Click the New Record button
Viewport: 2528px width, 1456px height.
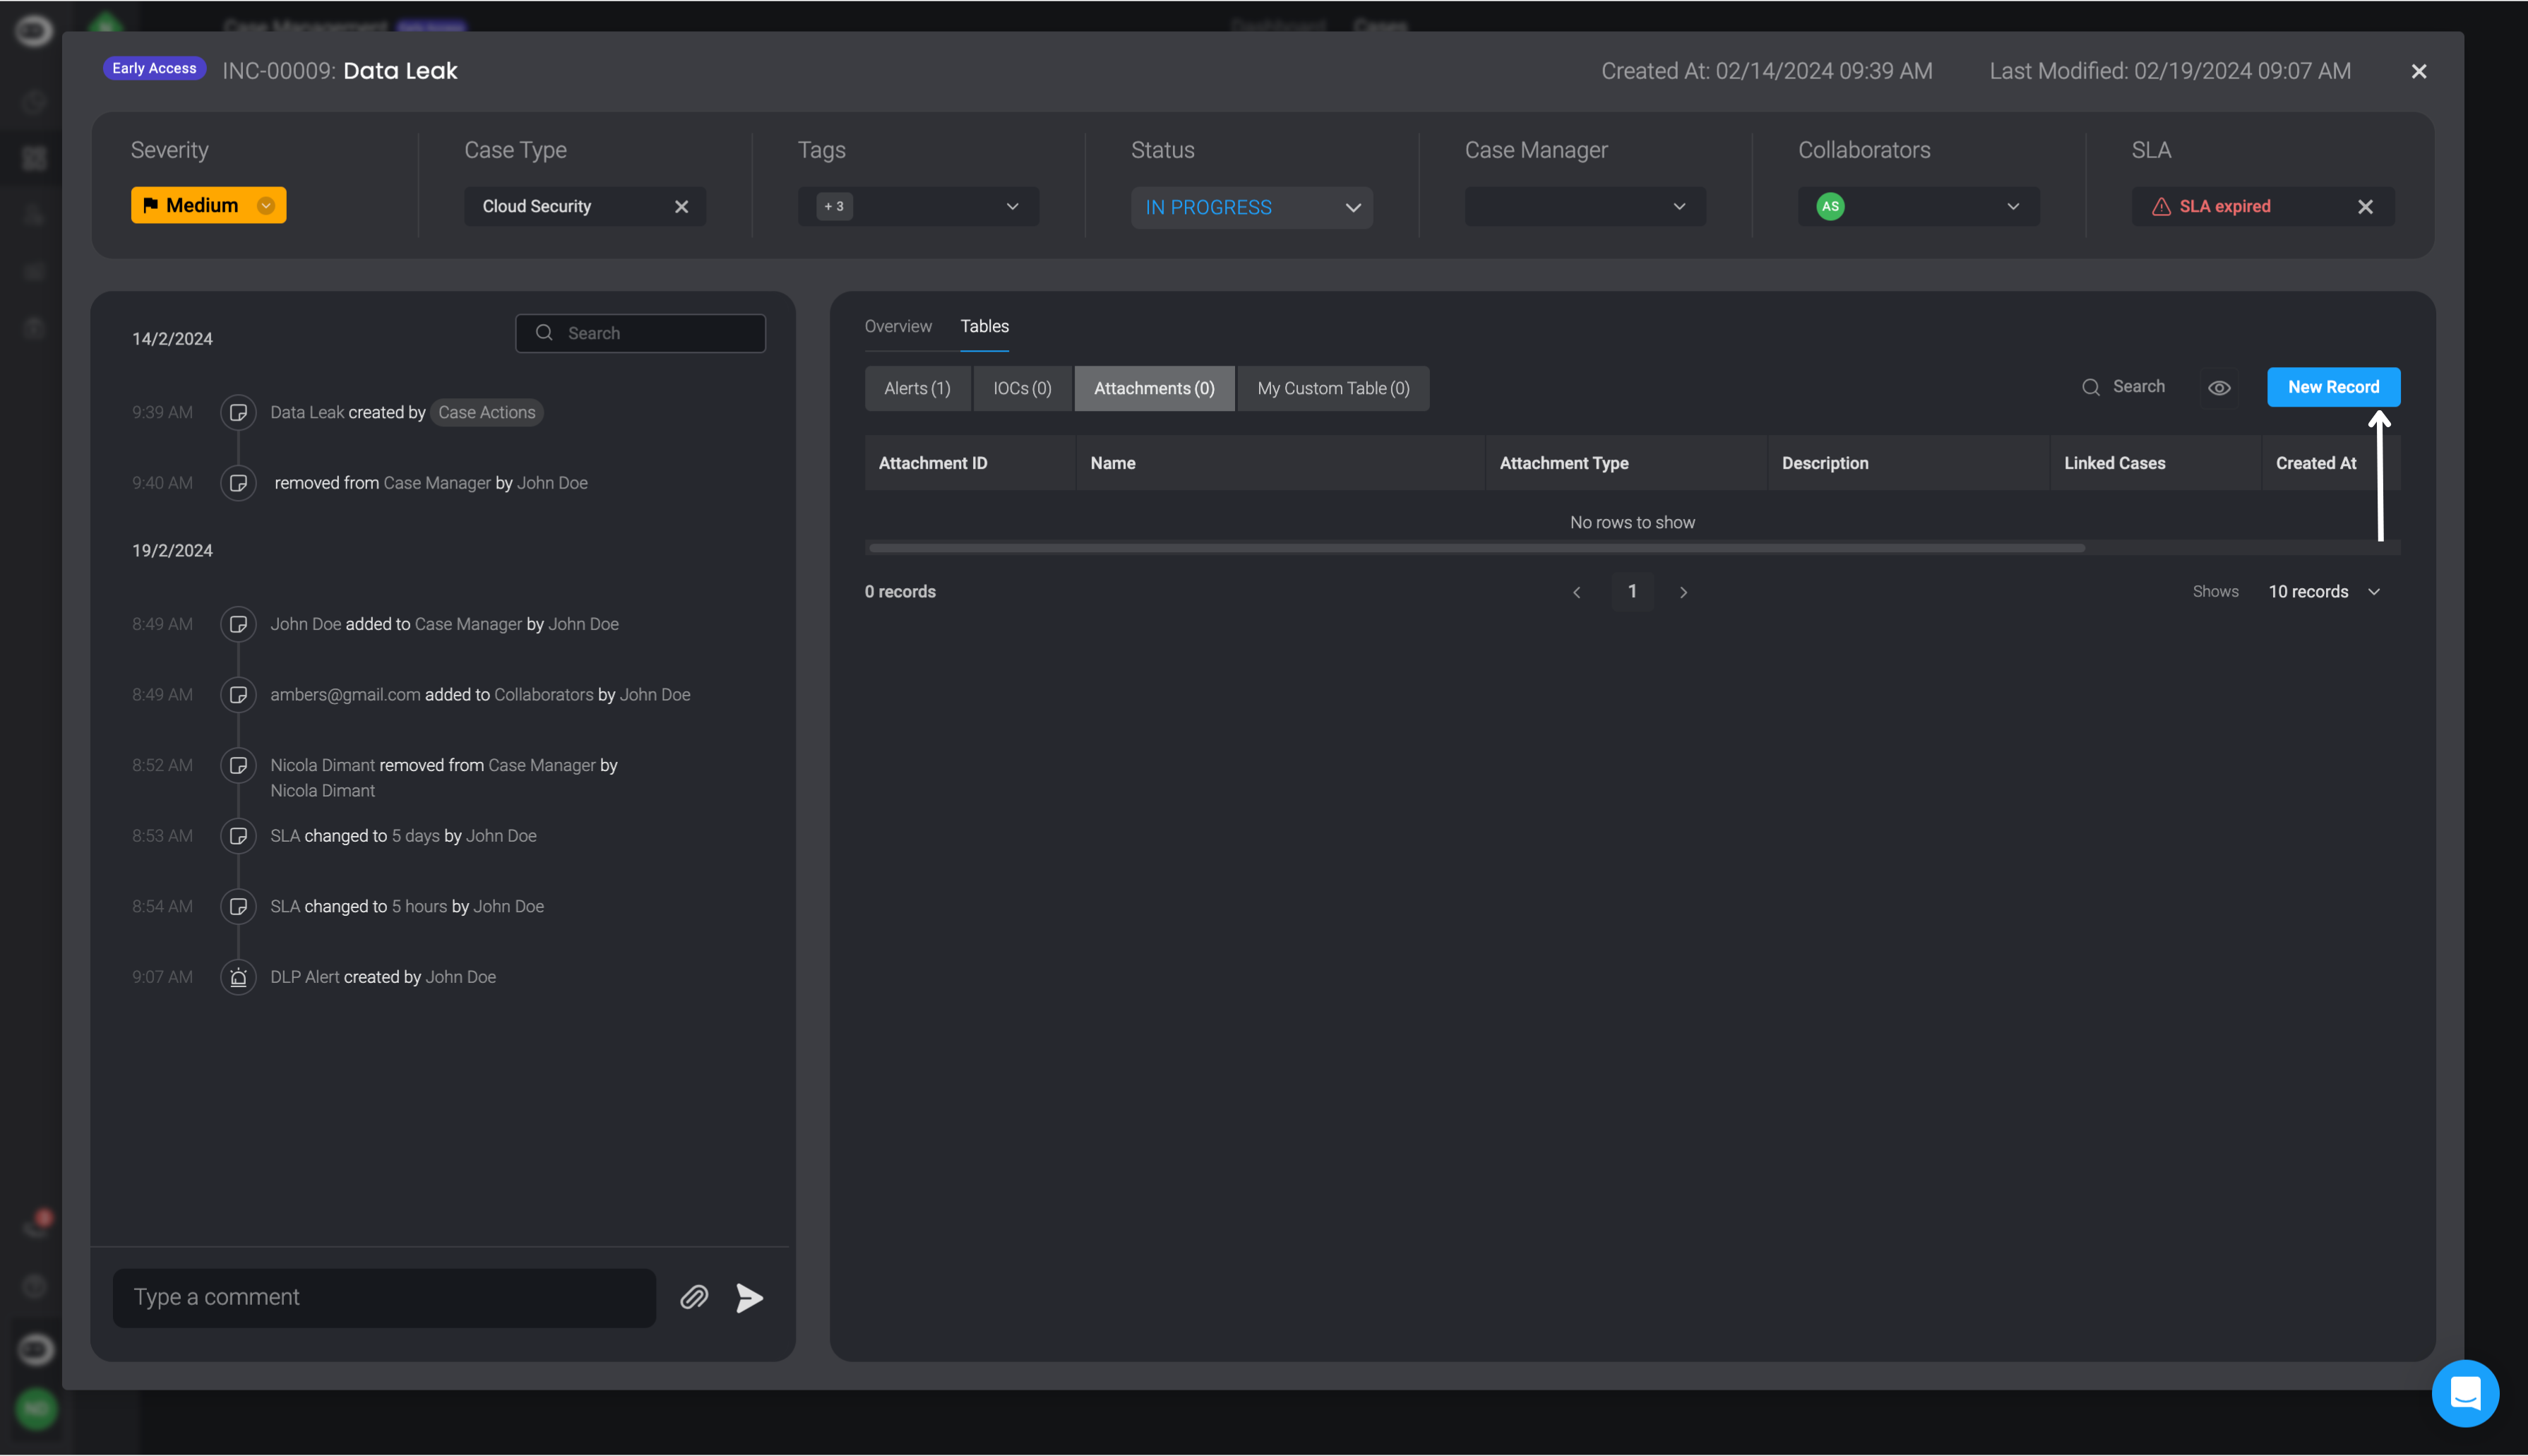tap(2332, 387)
